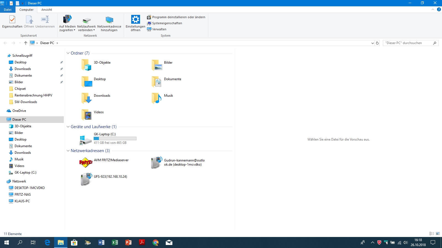The image size is (442, 248).
Task: Select UFS-923(192.168.10.24) device
Action: pos(104,179)
